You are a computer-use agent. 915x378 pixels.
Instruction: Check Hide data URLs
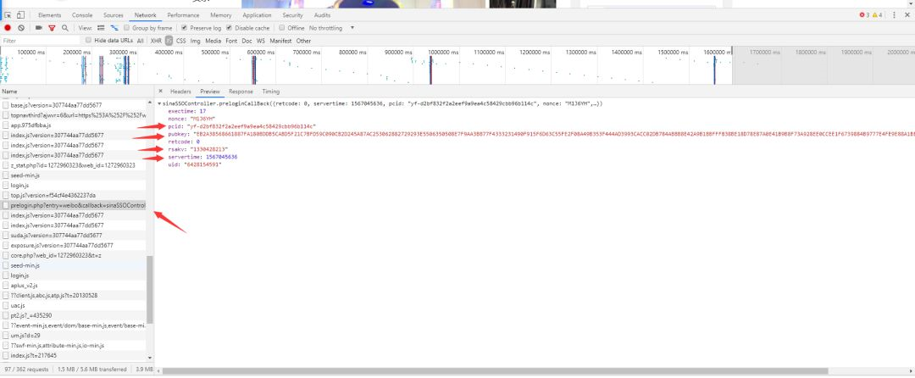[89, 40]
